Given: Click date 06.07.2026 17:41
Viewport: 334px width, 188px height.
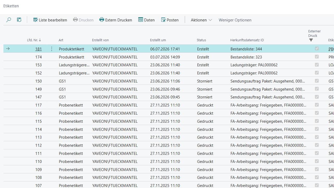Looking at the screenshot, I should click(165, 49).
